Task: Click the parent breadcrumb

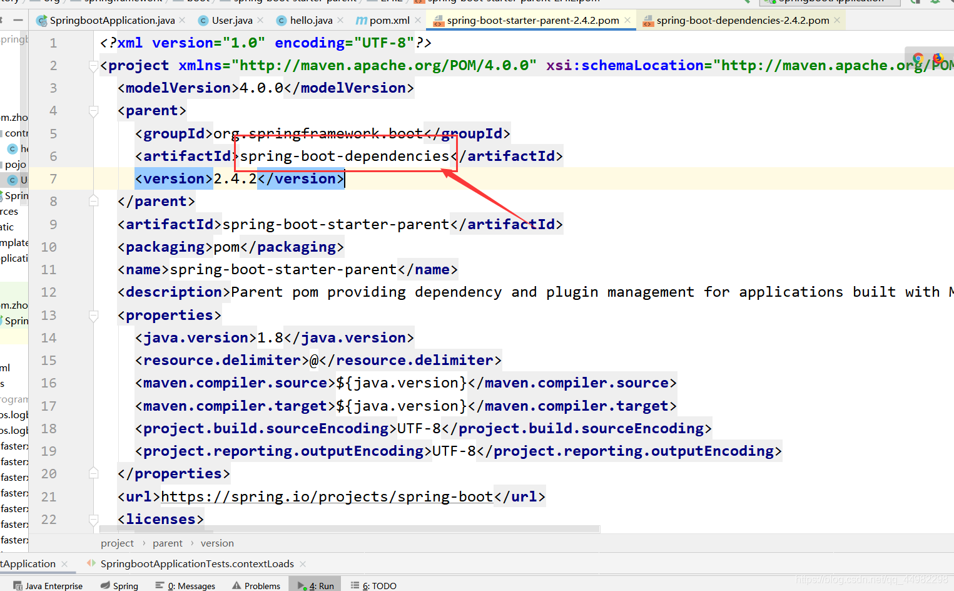Action: click(x=168, y=543)
